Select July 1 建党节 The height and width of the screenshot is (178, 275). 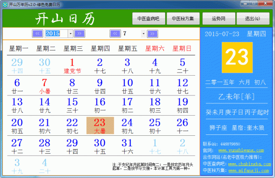click(72, 66)
